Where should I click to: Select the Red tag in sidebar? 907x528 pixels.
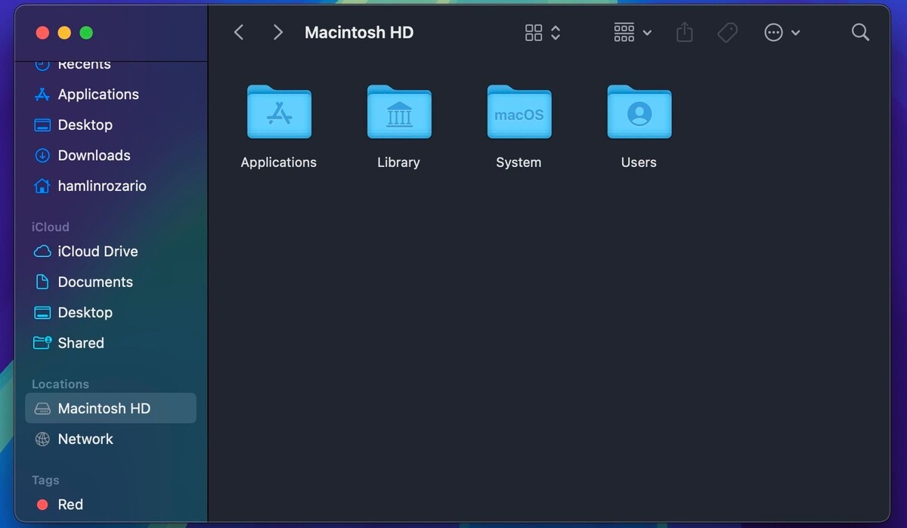coord(110,505)
